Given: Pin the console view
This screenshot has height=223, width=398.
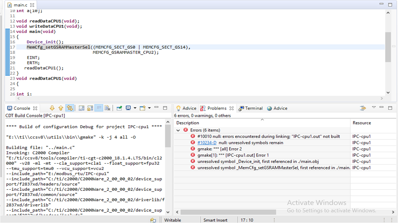Looking at the screenshot, I should tap(119, 108).
